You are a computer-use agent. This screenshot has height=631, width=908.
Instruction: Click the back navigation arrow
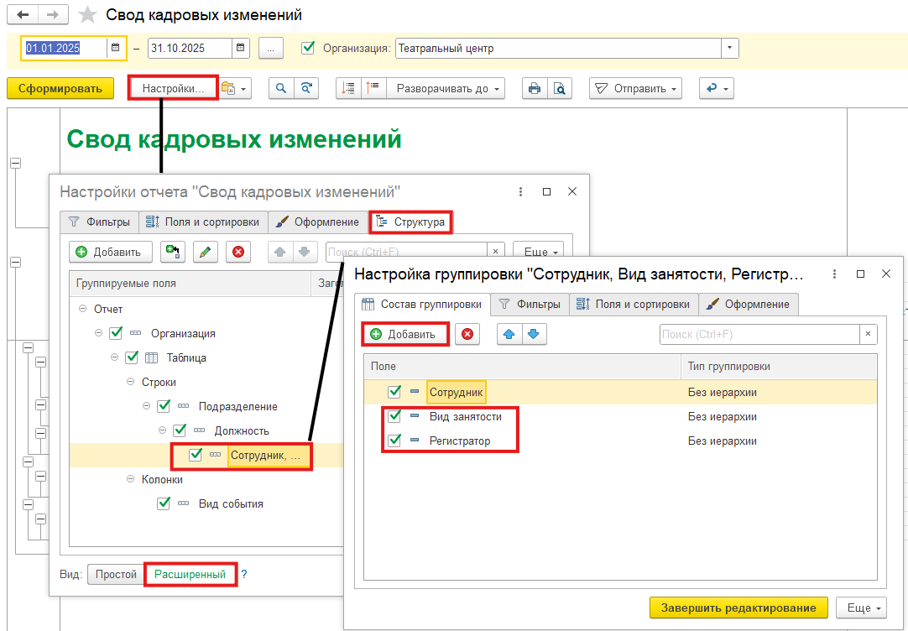click(23, 15)
